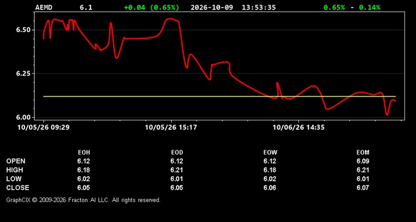Click the 10/06/26 14:35 axis label
The image size is (416, 222).
tap(298, 128)
